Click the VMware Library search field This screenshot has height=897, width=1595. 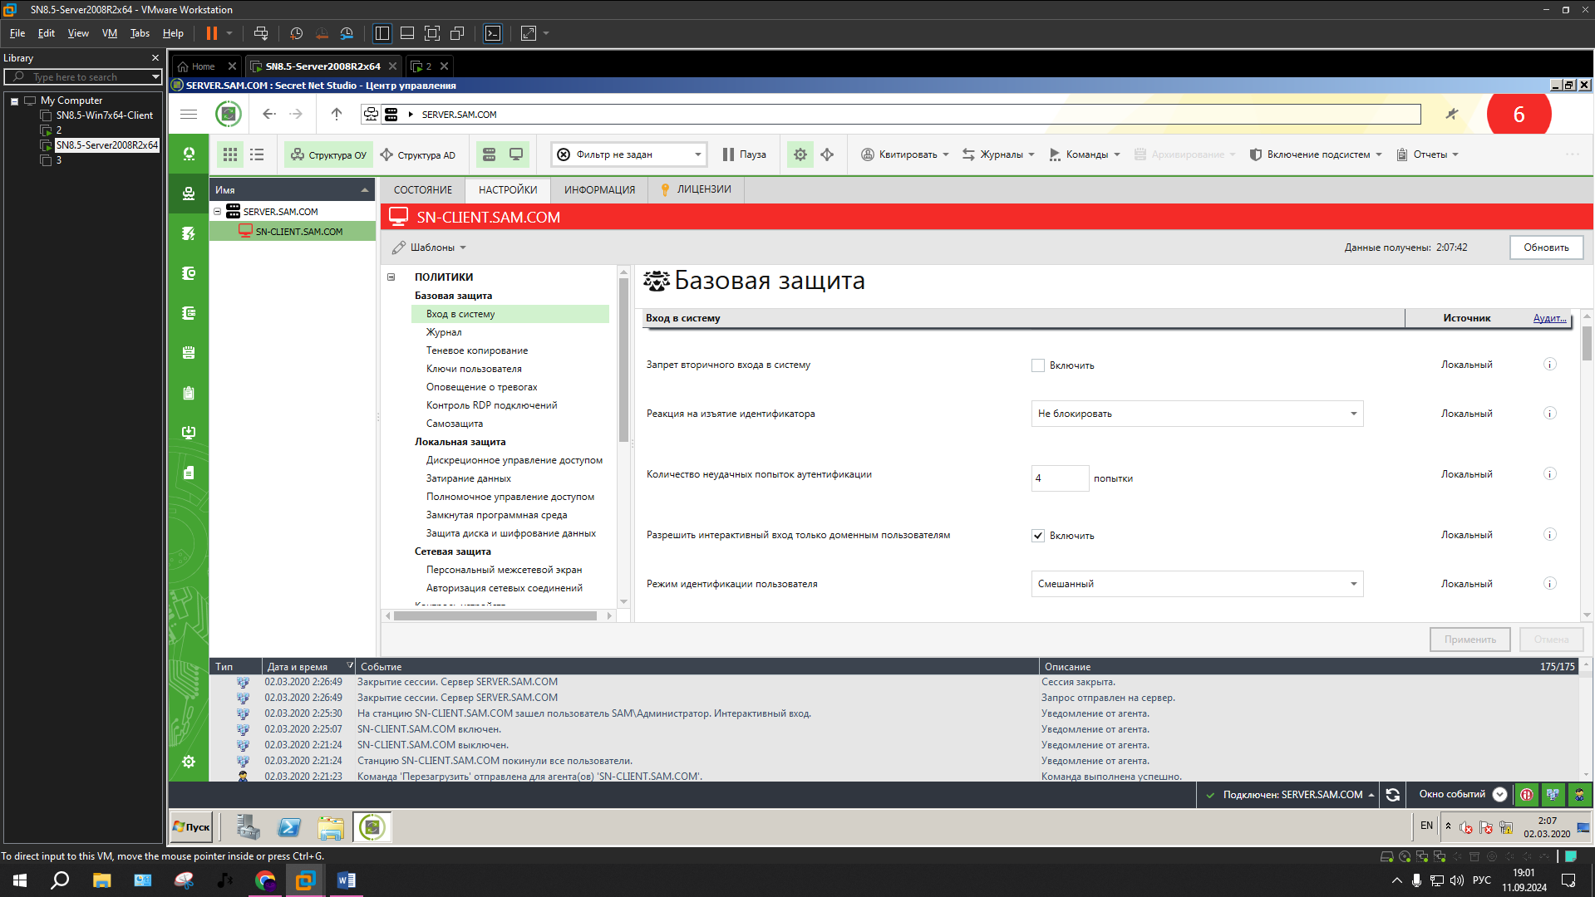pyautogui.click(x=83, y=77)
